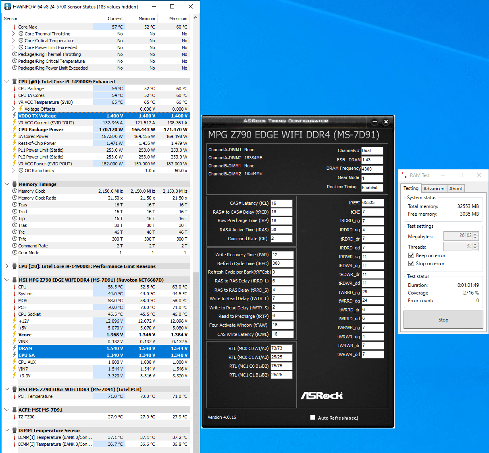Click the thermometer icon beside CPU Package

pyautogui.click(x=15, y=89)
